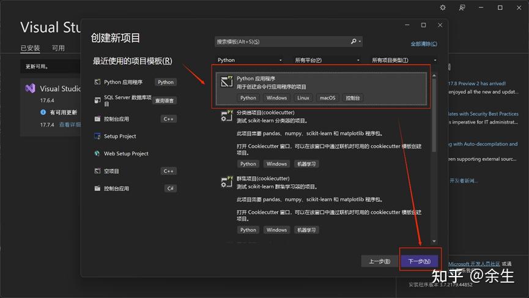The height and width of the screenshot is (298, 529).
Task: Select Python 应用程序 in template results list
Action: [321, 89]
